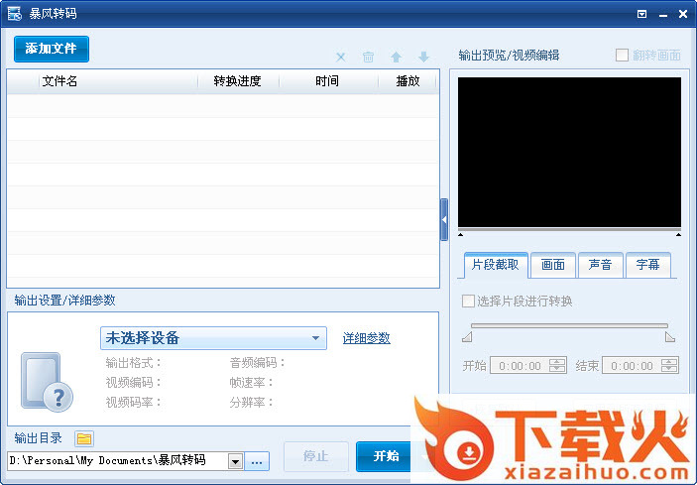This screenshot has height=485, width=697.
Task: Click the trash icon to clear the list
Action: tap(368, 57)
